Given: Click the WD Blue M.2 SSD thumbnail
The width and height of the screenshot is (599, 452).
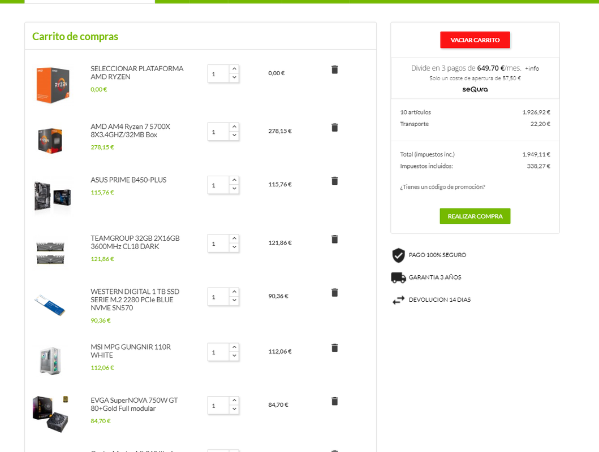Looking at the screenshot, I should [x=50, y=305].
